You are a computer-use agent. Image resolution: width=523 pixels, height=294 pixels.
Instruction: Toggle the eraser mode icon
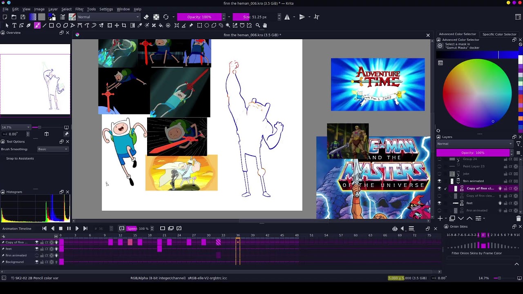[x=146, y=17]
